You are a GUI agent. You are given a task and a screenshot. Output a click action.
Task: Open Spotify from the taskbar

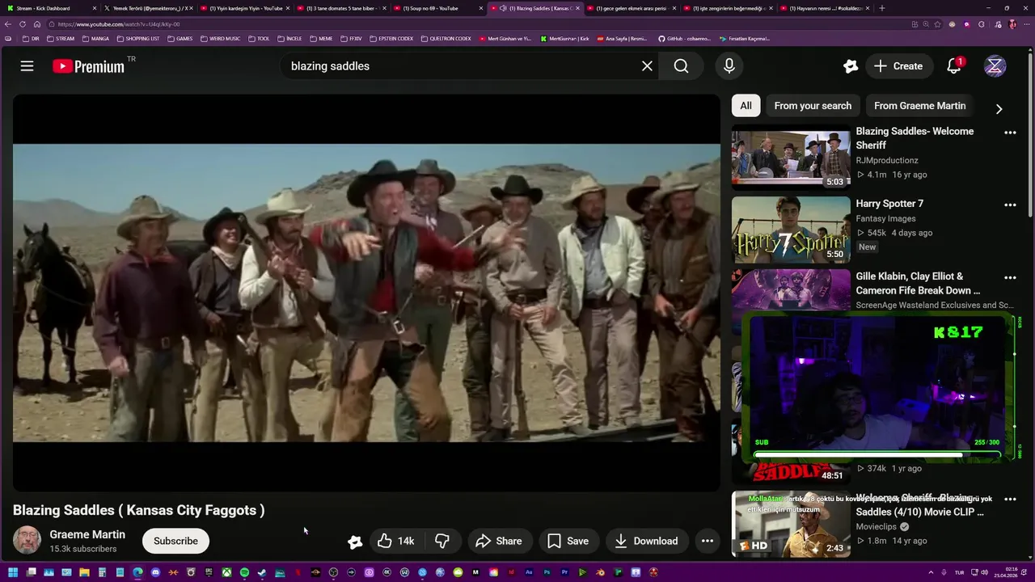tap(244, 573)
